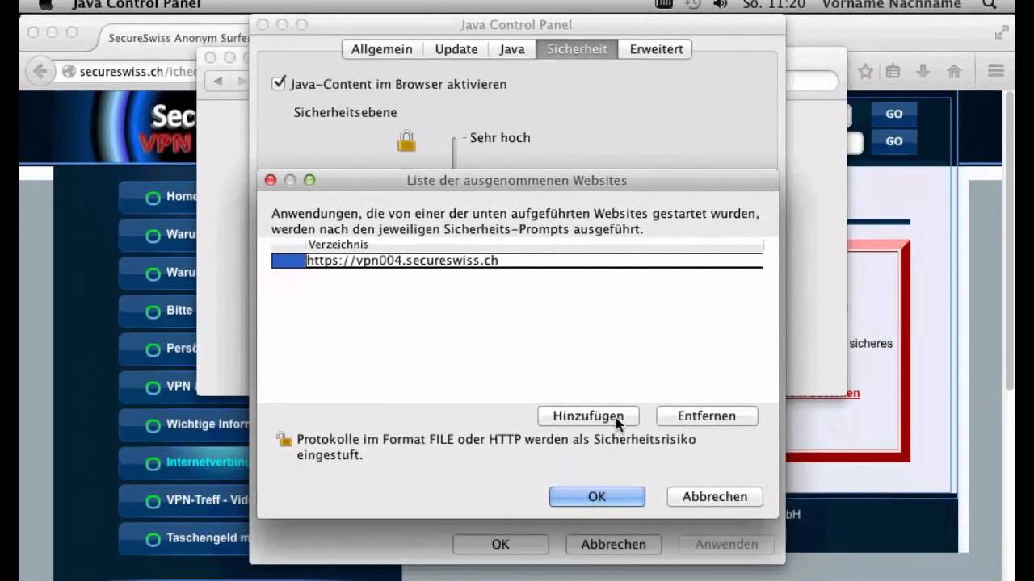
Task: Click the browser back arrow button
Action: [40, 71]
